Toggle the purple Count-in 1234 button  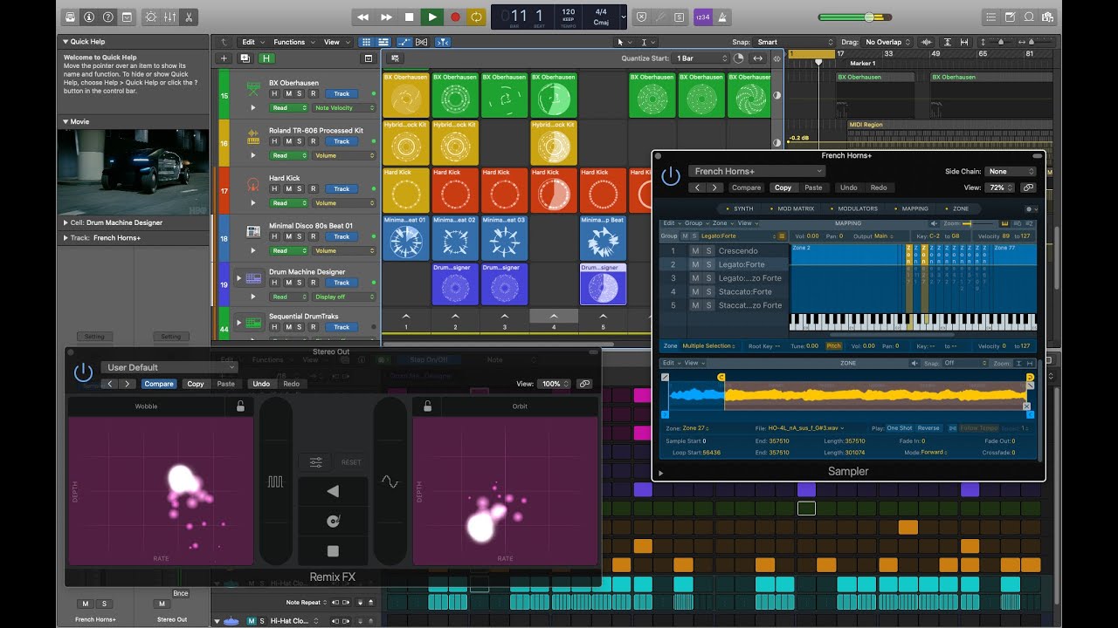(702, 17)
